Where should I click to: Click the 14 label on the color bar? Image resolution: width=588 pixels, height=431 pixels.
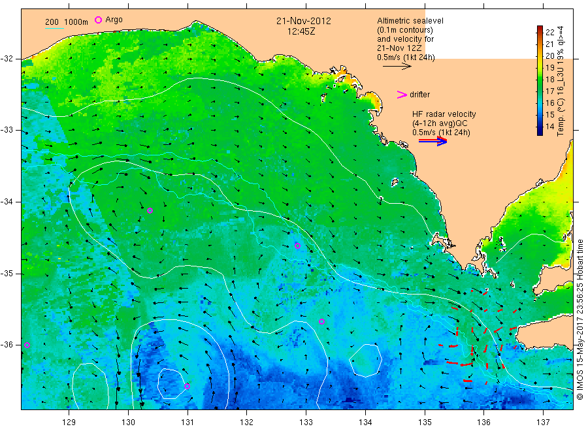click(x=549, y=127)
